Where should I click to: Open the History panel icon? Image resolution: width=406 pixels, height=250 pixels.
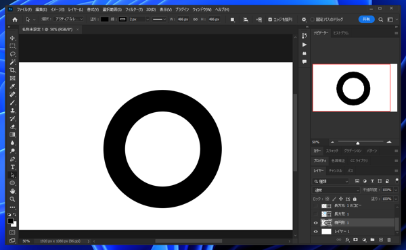(304, 36)
